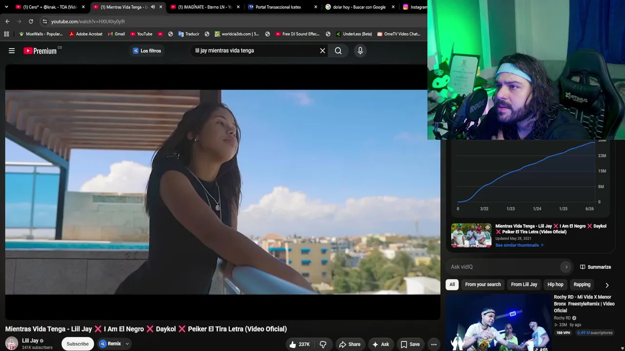Show more filter chips with right arrow

[607, 285]
